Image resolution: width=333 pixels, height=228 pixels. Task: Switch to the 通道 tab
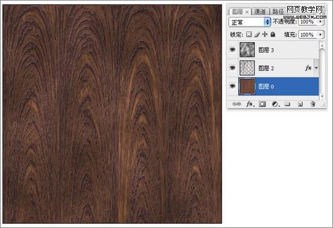pyautogui.click(x=260, y=11)
